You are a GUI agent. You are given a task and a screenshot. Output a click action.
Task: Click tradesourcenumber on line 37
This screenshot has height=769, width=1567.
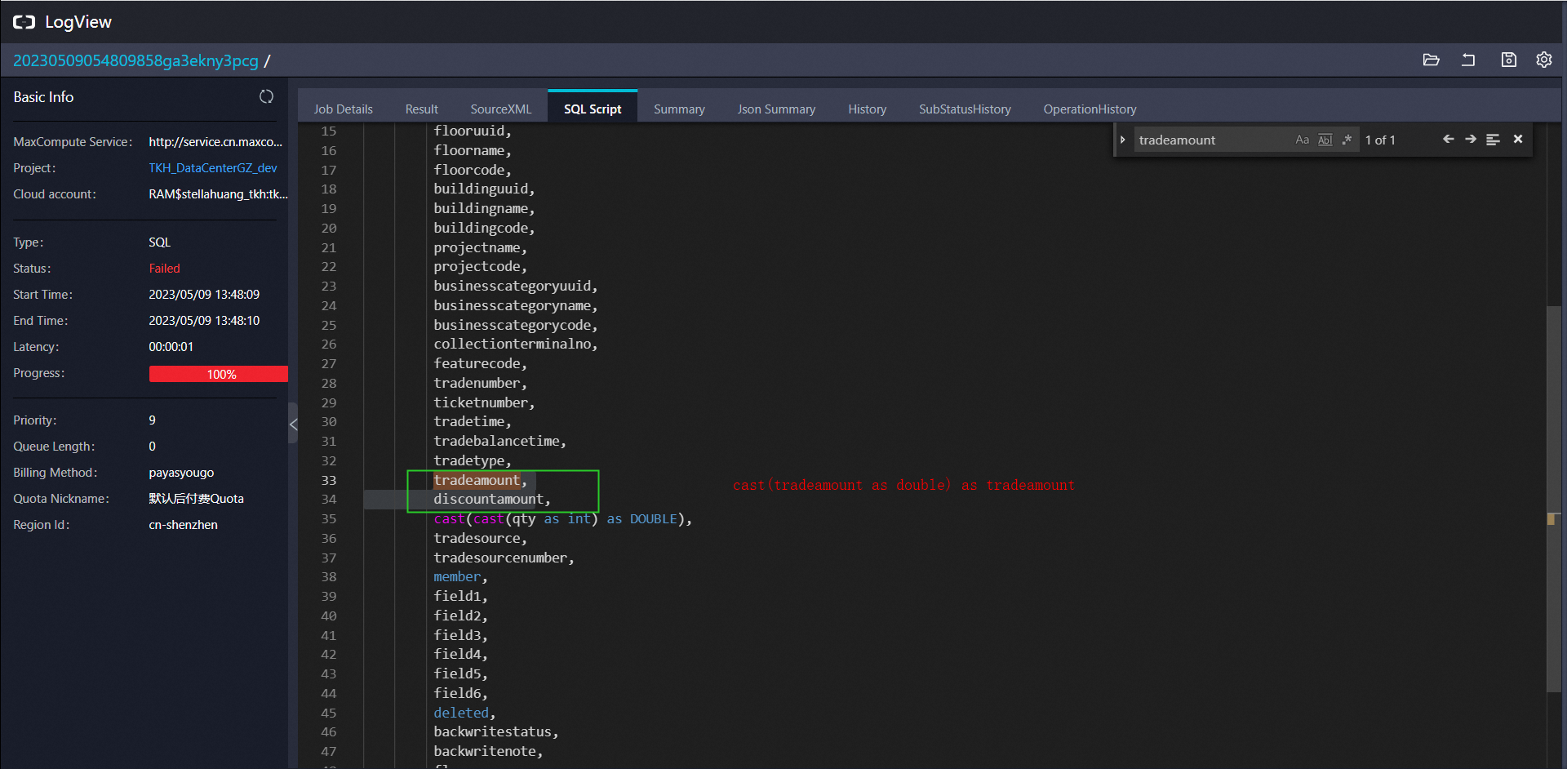click(500, 558)
